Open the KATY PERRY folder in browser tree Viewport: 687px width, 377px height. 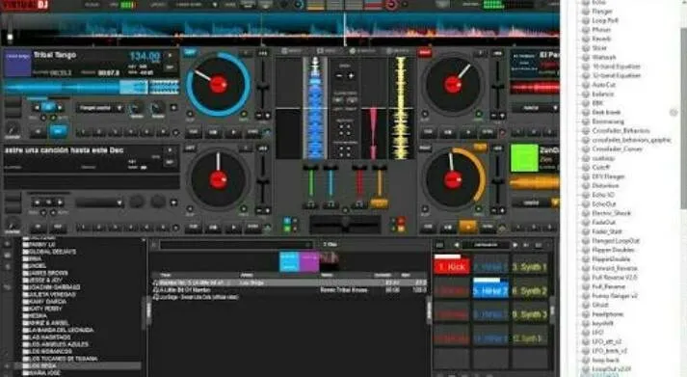[45, 309]
